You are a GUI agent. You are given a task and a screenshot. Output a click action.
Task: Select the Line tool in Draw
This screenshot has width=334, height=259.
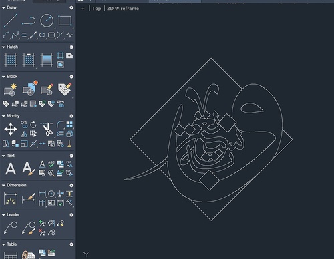coord(11,21)
